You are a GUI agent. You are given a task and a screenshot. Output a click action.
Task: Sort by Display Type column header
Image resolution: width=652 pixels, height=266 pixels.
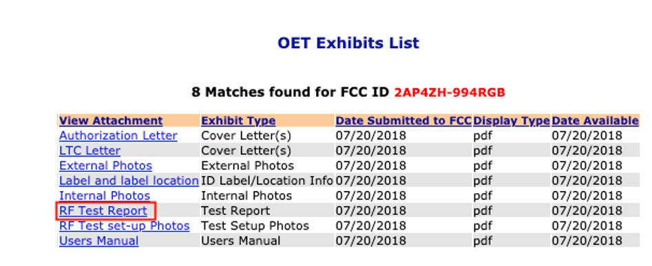[512, 121]
